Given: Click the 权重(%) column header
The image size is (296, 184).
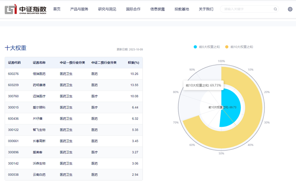Looking at the screenshot, I should (133, 63).
